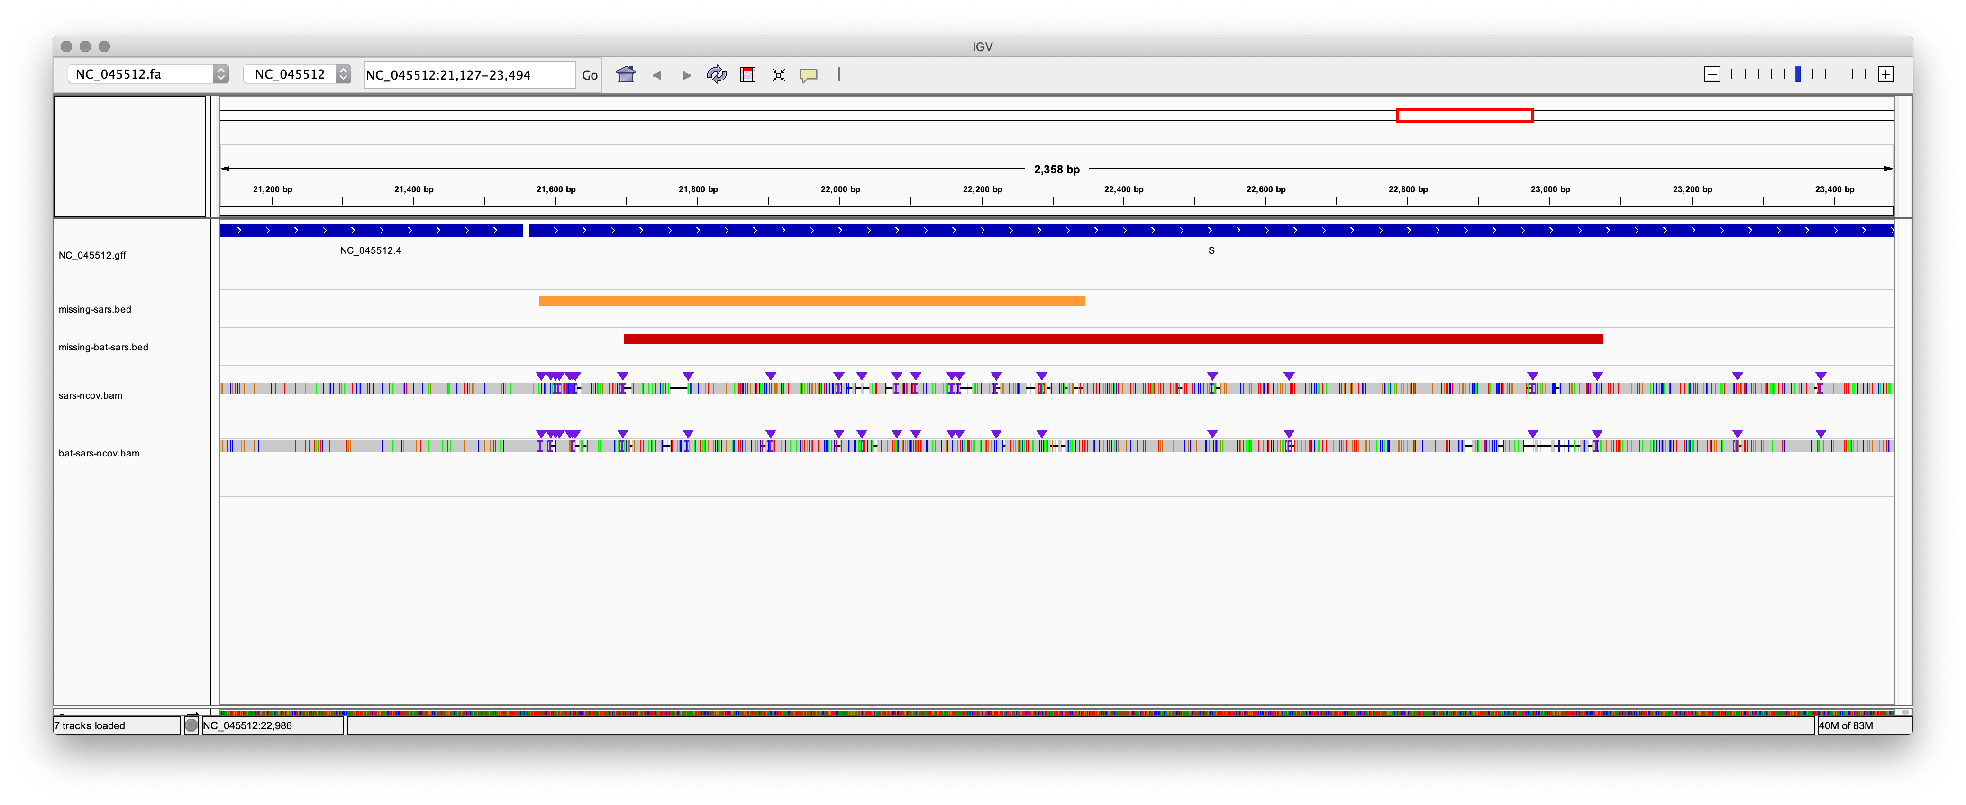Open the NC_045512.fa genome dropdown
Screen dimensions: 1966x805
coord(148,74)
